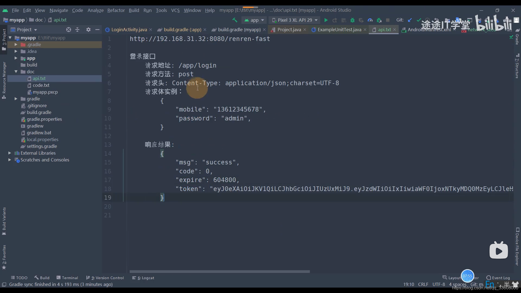The image size is (521, 293).
Task: Open Device File Explorer side panel
Action: tap(517, 247)
